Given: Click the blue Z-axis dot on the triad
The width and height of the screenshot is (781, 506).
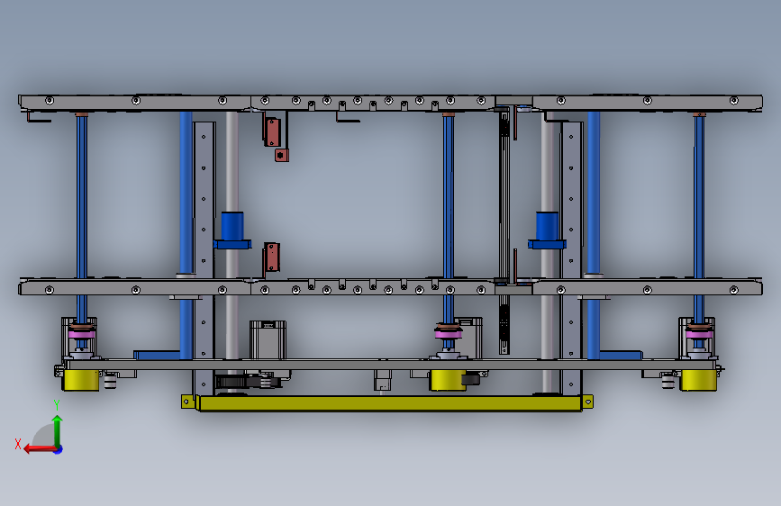Looking at the screenshot, I should (x=59, y=449).
